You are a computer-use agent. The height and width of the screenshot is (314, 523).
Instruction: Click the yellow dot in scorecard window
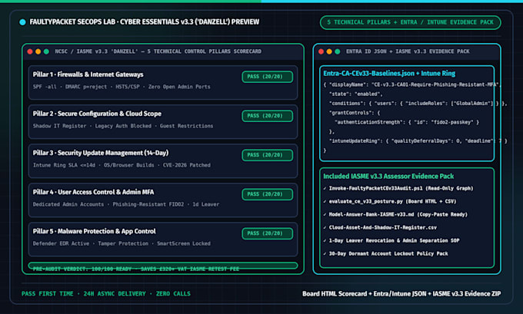pos(38,51)
